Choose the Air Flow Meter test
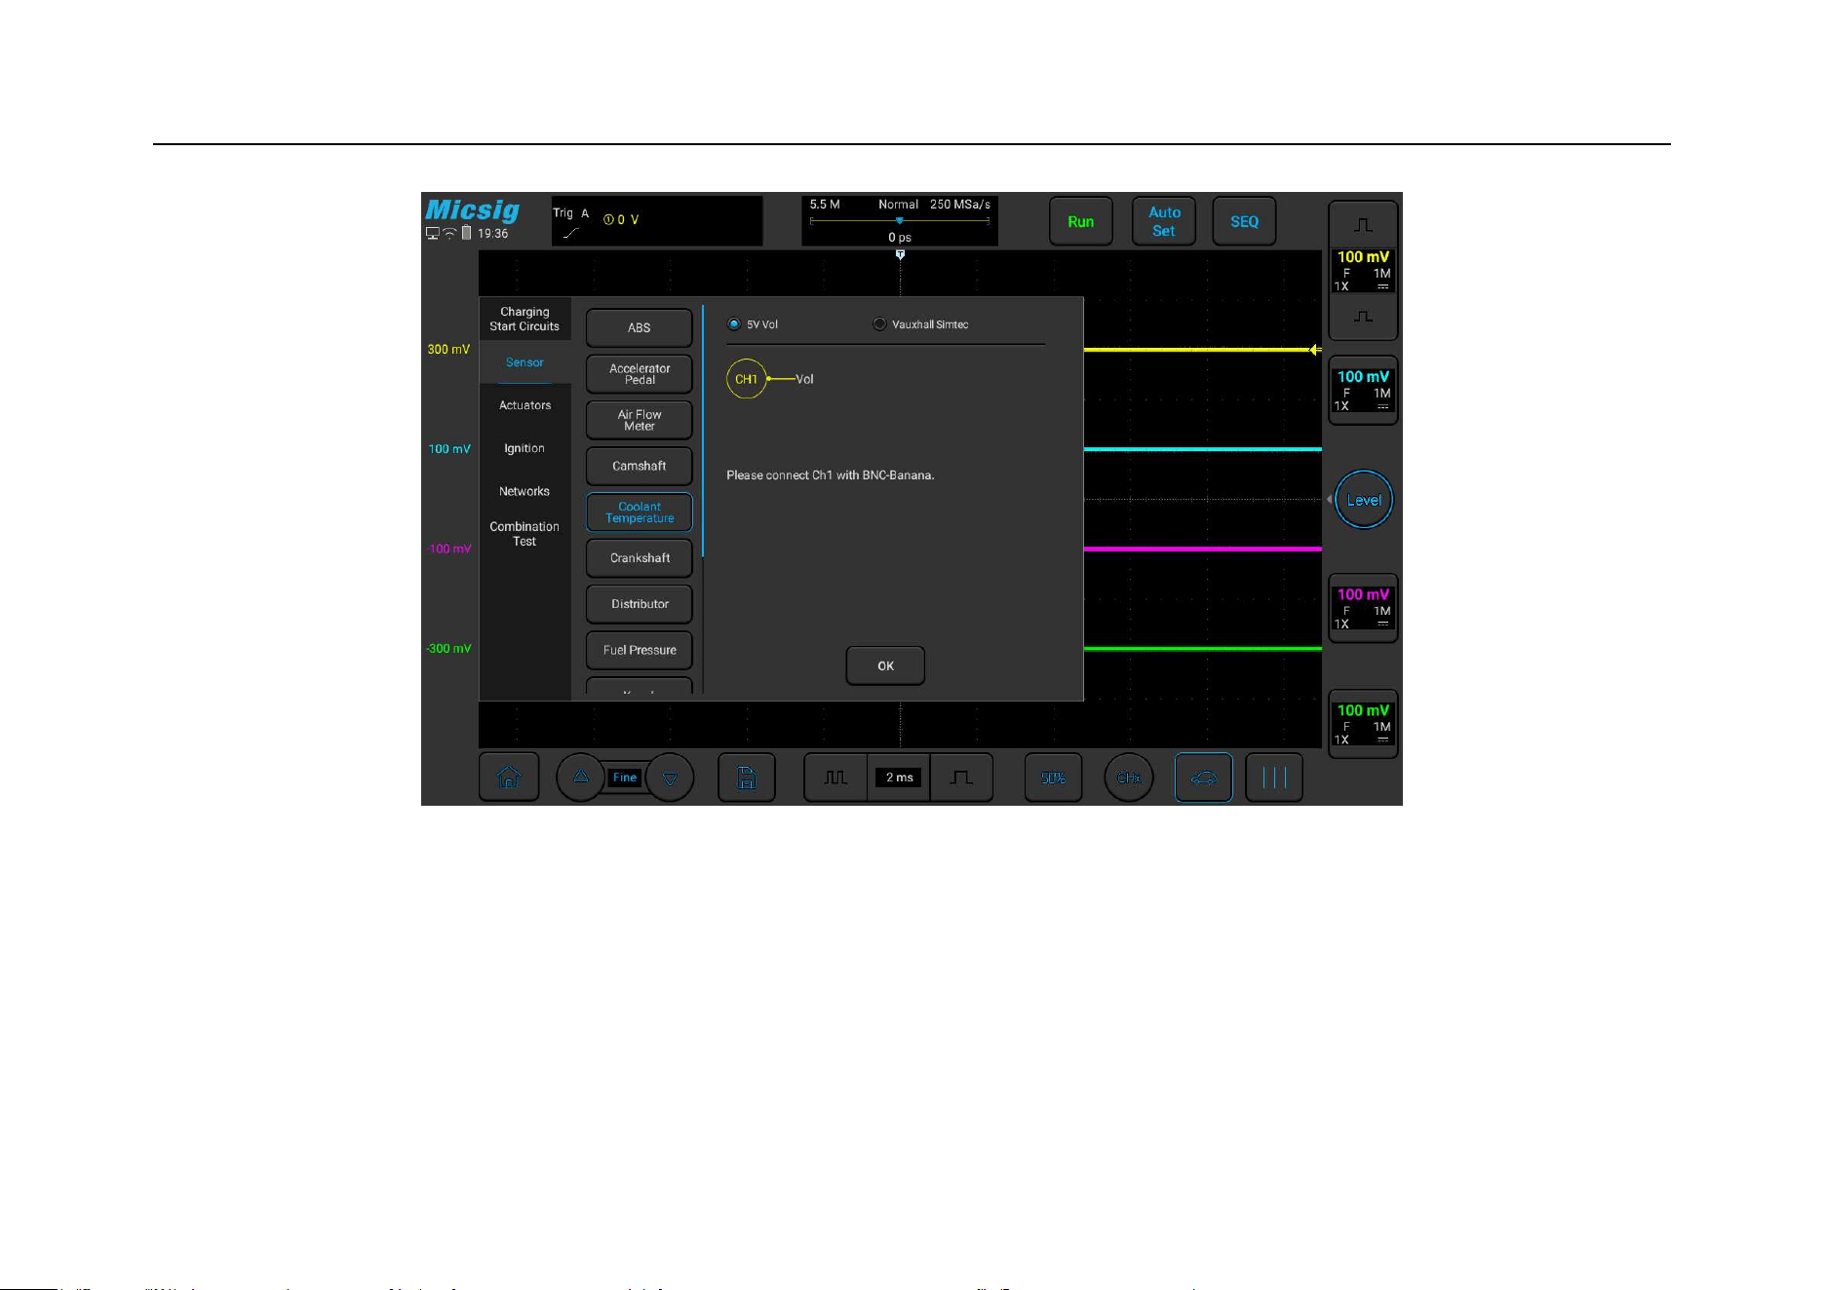Viewport: 1825px width, 1290px height. pos(640,420)
